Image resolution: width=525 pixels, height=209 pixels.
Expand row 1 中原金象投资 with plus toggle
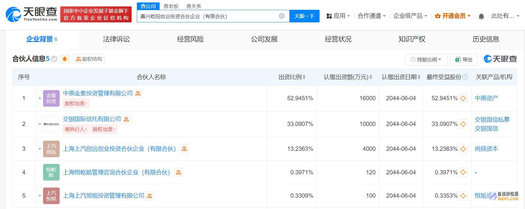[40, 98]
